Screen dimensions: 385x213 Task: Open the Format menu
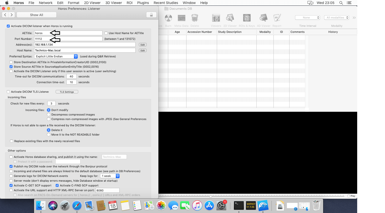point(73,3)
